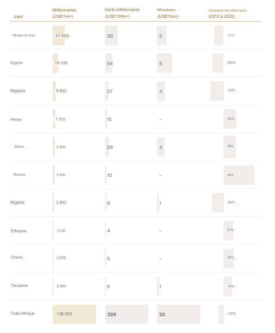Select Nigeria's -30% growth value

click(231, 90)
